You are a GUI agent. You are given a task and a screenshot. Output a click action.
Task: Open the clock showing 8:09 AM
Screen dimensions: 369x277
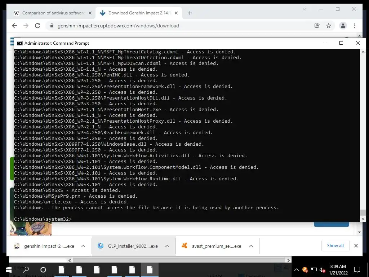(338, 270)
